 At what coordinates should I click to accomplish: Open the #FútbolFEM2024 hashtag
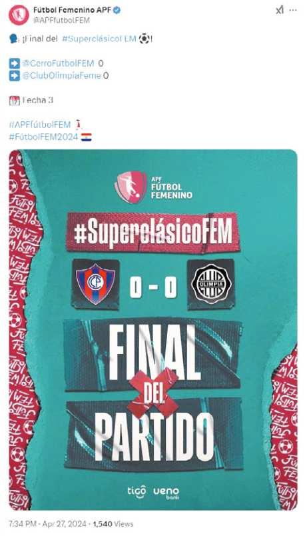click(43, 137)
